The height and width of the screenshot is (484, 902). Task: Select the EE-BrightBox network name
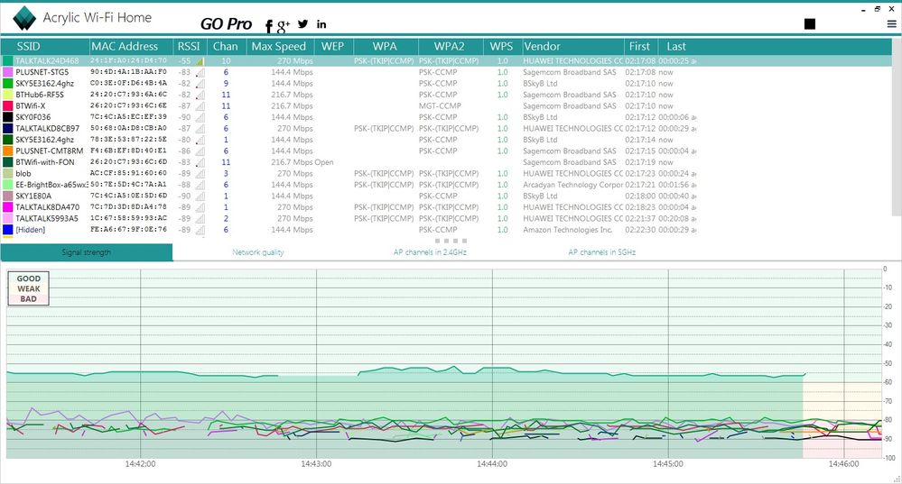click(51, 185)
